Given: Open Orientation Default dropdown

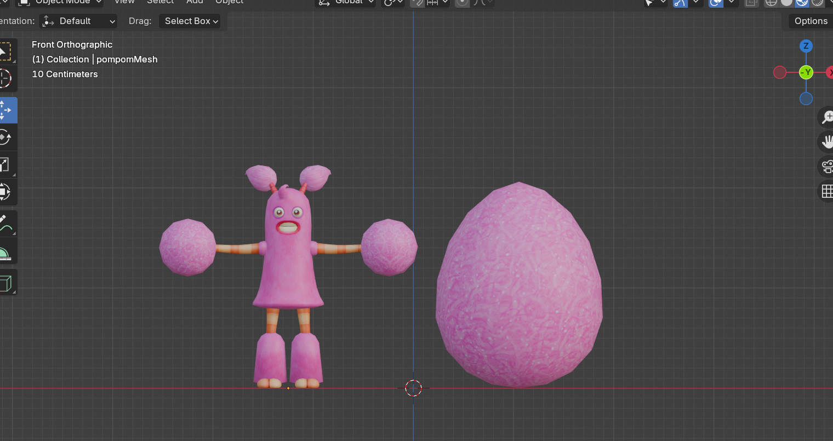Looking at the screenshot, I should point(79,21).
